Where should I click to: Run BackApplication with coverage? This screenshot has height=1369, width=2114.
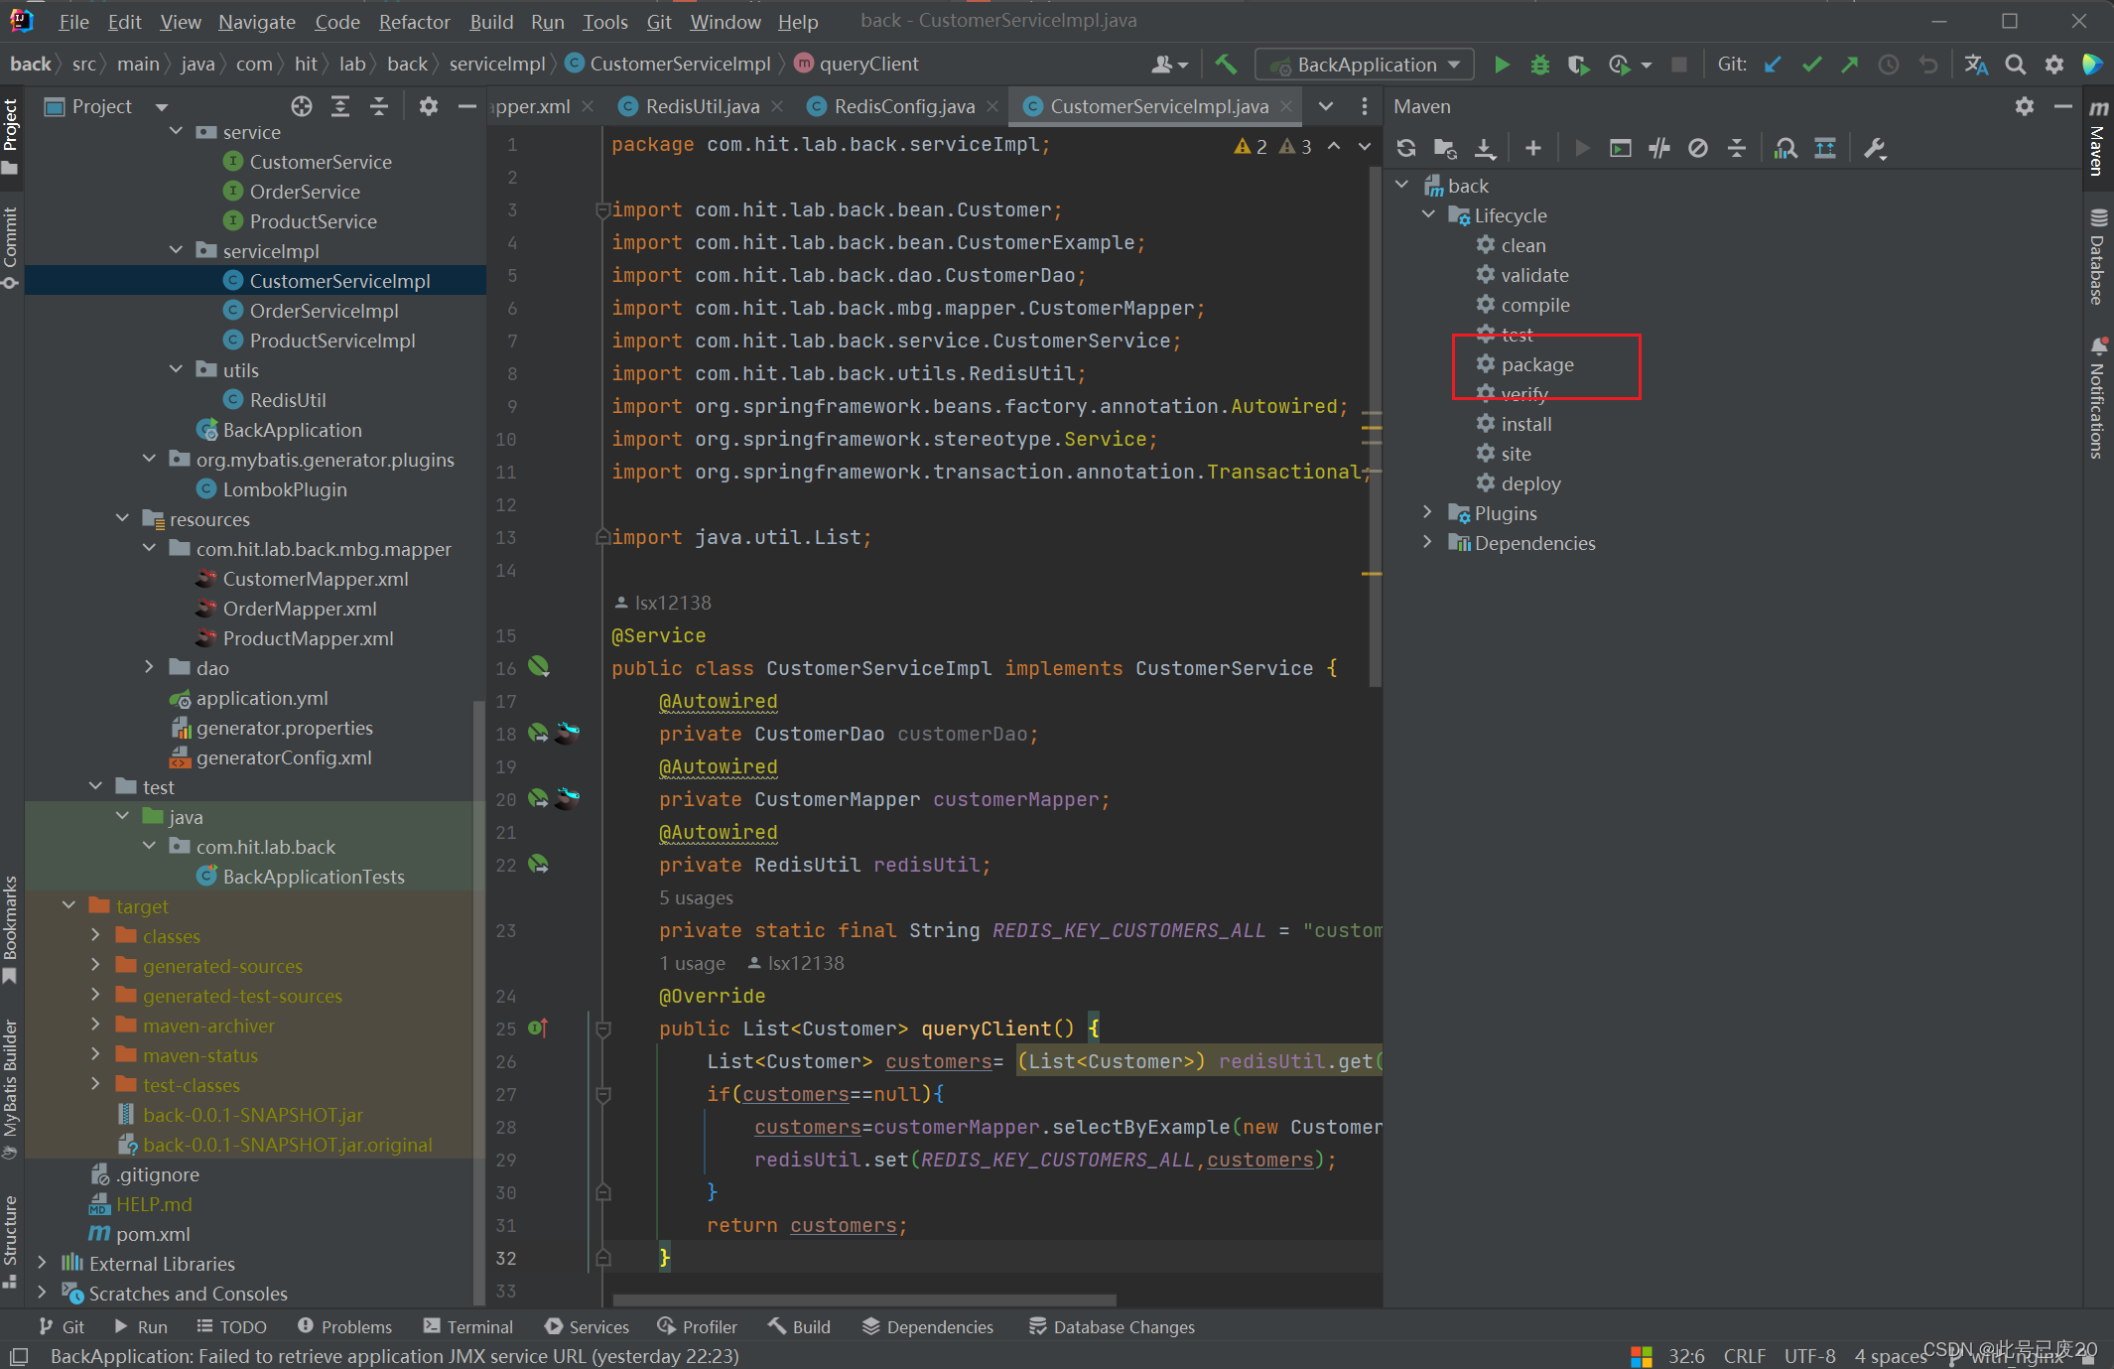point(1577,64)
